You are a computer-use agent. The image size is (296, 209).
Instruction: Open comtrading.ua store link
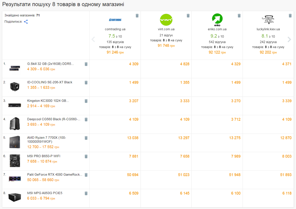point(115,29)
